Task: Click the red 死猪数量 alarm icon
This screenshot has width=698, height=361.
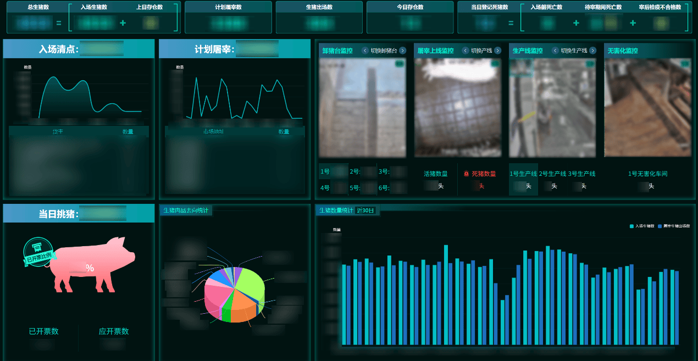Action: (x=466, y=174)
